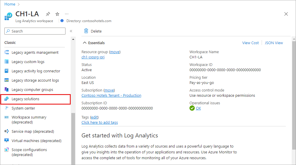Collapse the Essentials section

click(x=85, y=43)
